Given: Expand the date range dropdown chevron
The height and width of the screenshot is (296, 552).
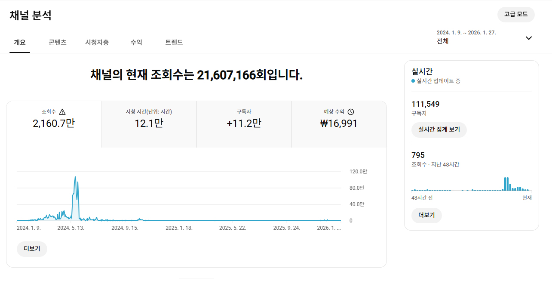Looking at the screenshot, I should [x=529, y=38].
